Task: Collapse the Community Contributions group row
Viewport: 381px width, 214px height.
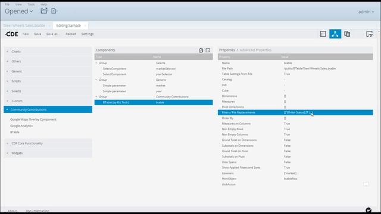Action: click(96, 97)
